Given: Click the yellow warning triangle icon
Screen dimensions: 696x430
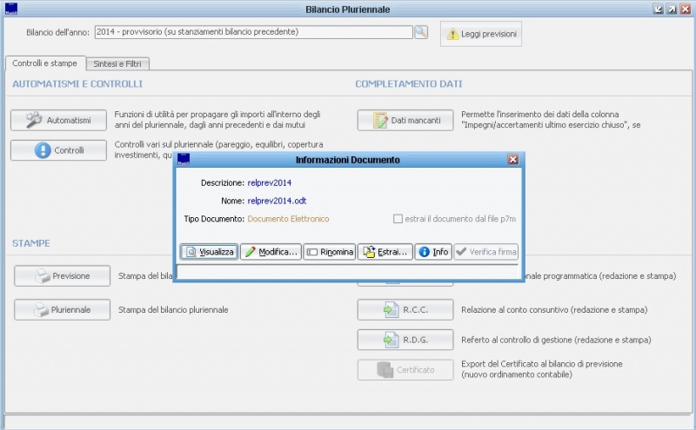Looking at the screenshot, I should point(452,34).
